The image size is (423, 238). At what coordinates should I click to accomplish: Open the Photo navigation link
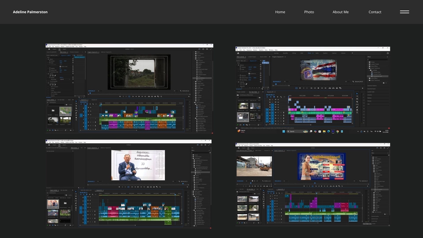pos(309,12)
